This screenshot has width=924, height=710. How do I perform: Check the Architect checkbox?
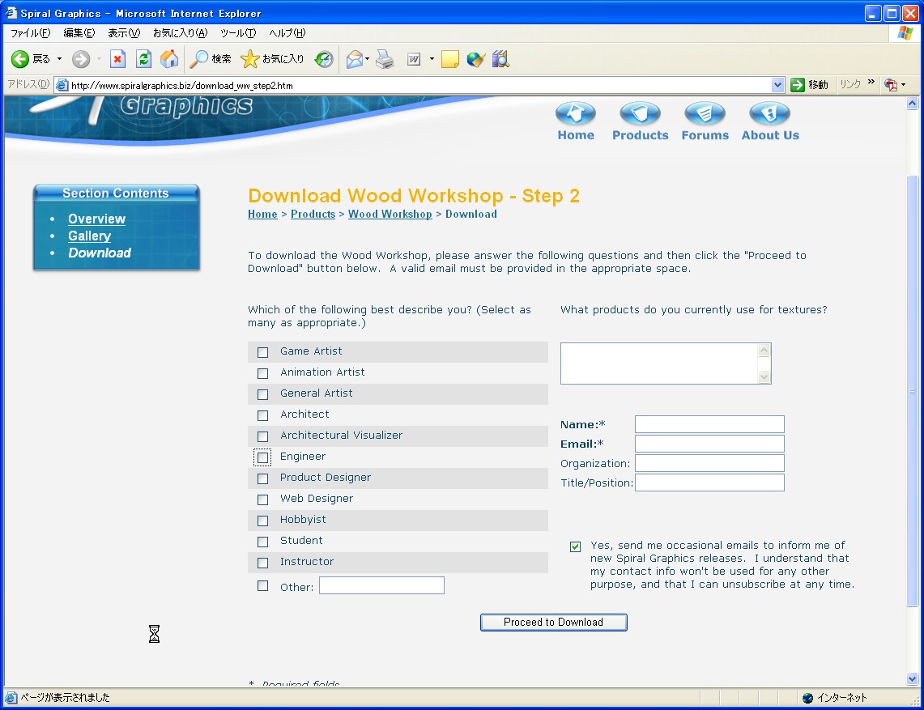coord(263,415)
